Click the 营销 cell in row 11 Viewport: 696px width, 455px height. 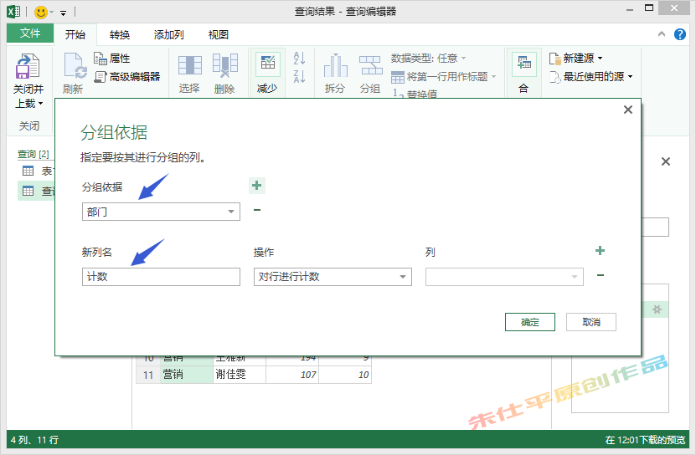click(187, 375)
